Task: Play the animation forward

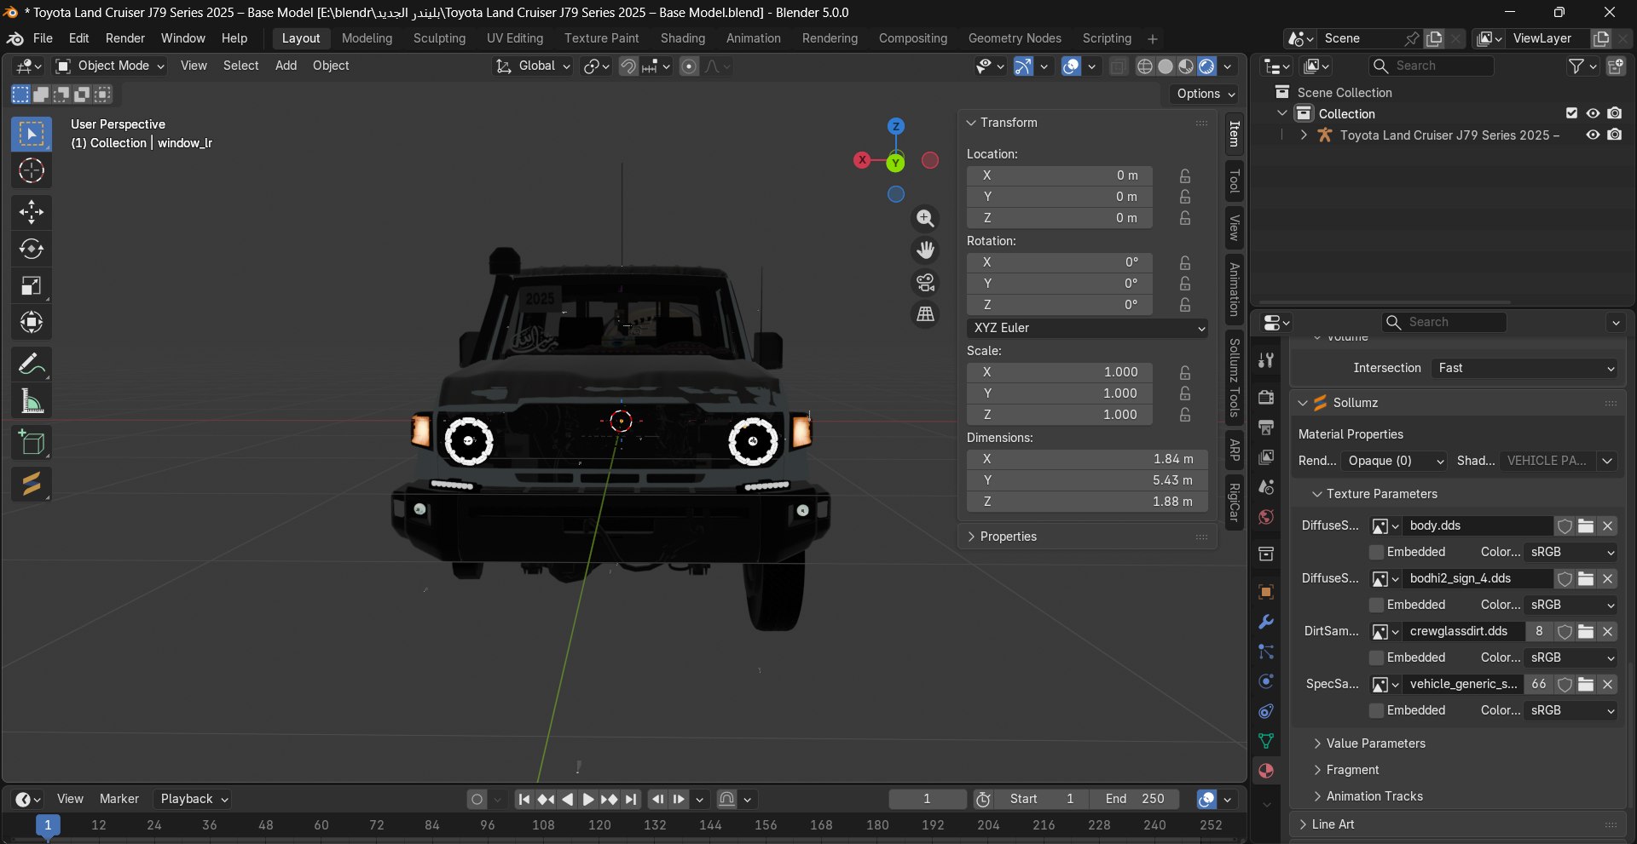Action: pos(588,799)
